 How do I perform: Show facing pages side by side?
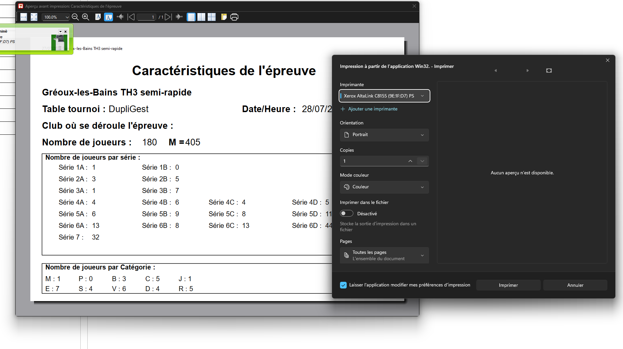click(201, 17)
